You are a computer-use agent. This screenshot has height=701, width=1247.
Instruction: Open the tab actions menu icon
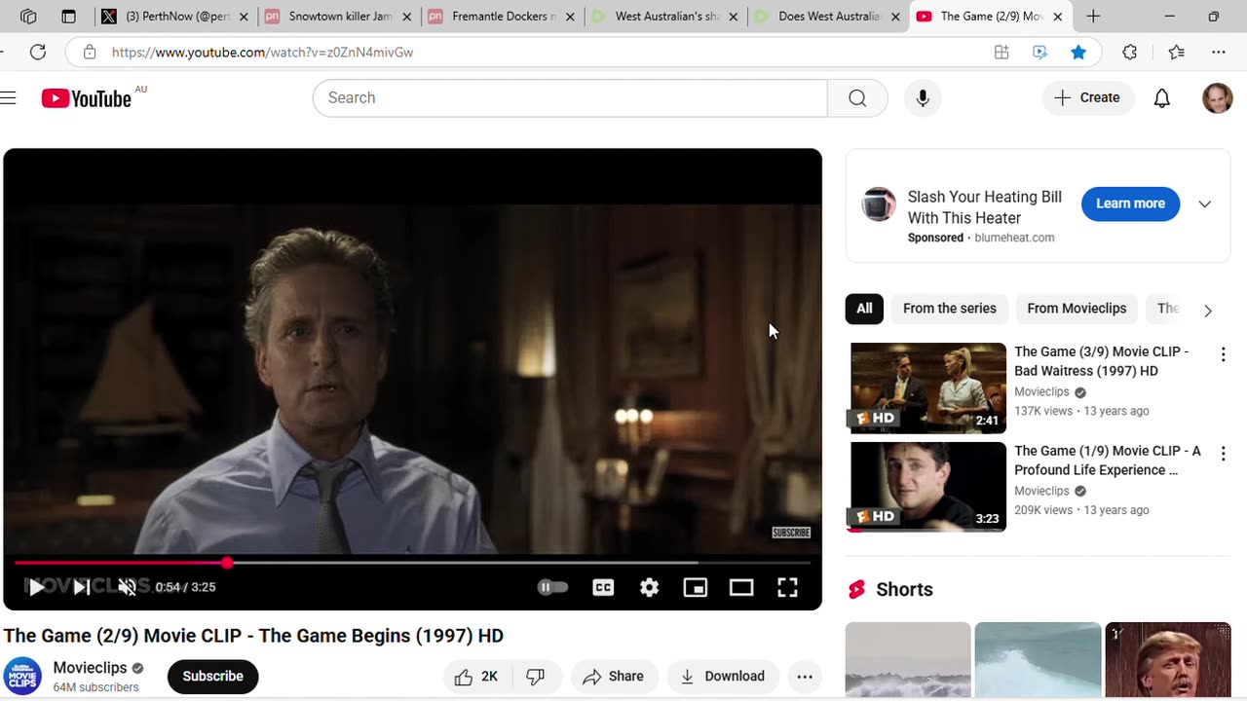(68, 17)
